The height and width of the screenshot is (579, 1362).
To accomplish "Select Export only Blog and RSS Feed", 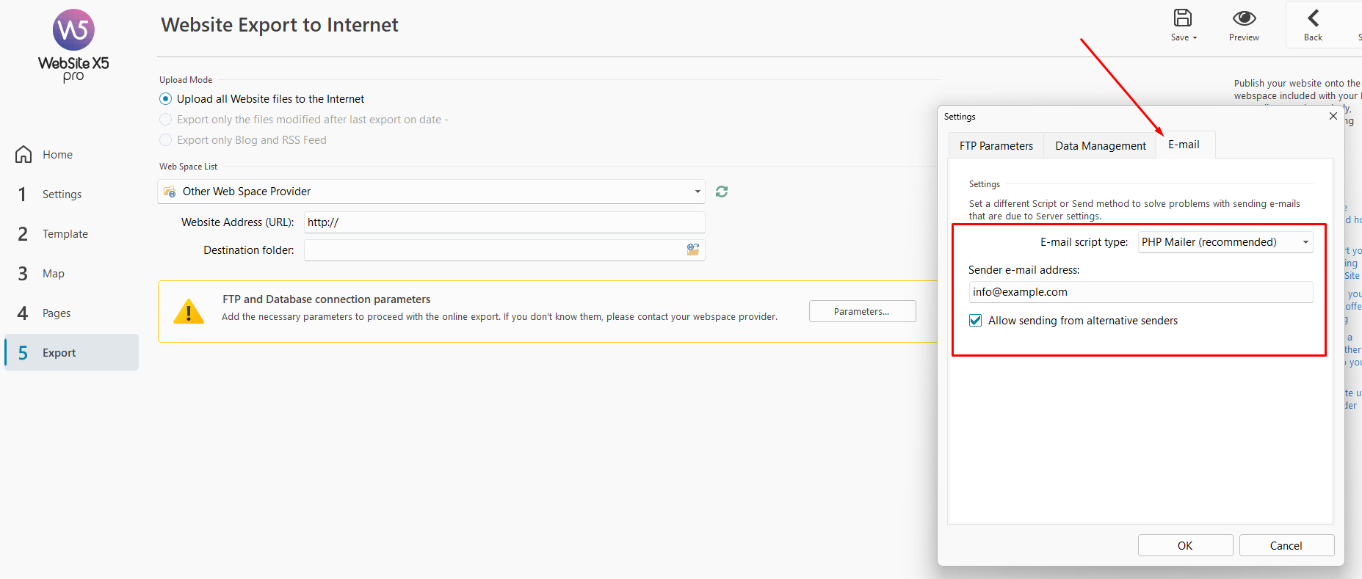I will pos(166,140).
